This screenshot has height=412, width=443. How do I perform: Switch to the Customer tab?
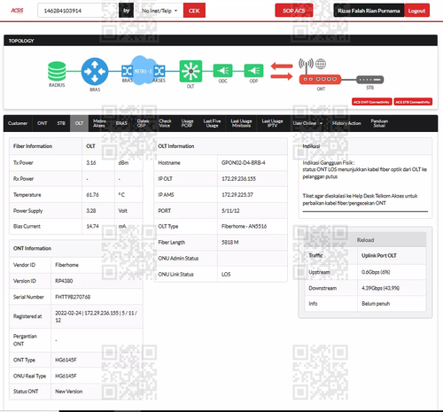(18, 123)
